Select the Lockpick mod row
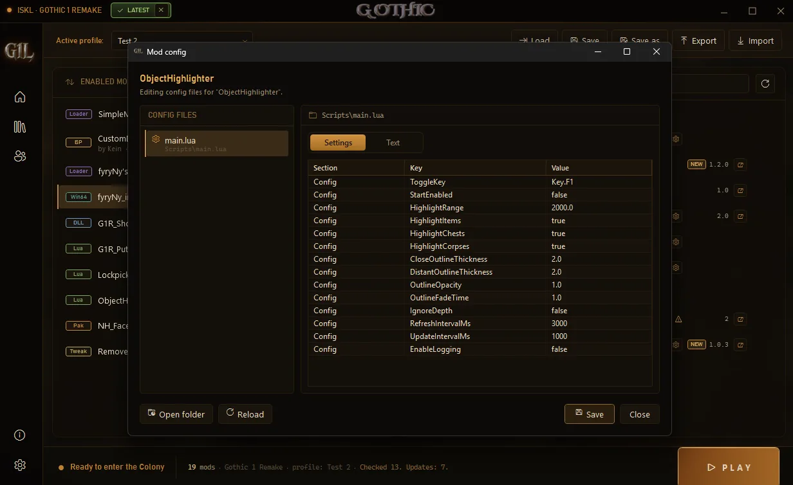This screenshot has height=485, width=793. pos(93,275)
